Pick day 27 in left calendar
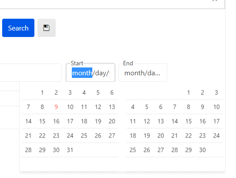Image resolution: width=236 pixels, height=178 pixels. point(112,136)
